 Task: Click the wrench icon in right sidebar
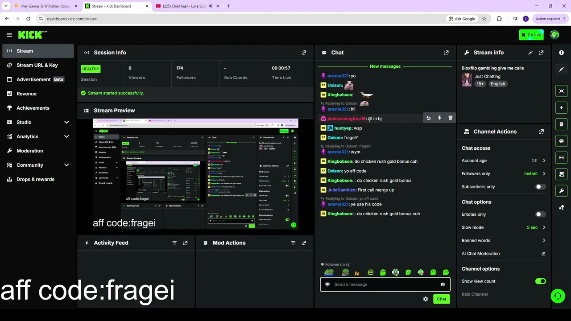point(561,191)
